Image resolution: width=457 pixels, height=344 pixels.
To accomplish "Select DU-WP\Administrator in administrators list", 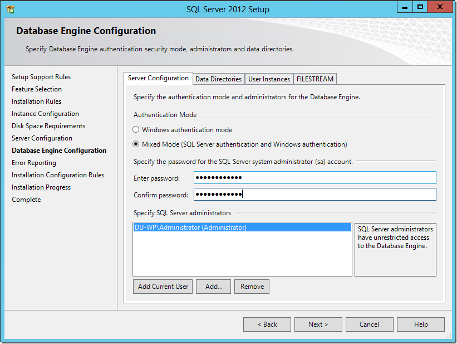I will tap(242, 227).
